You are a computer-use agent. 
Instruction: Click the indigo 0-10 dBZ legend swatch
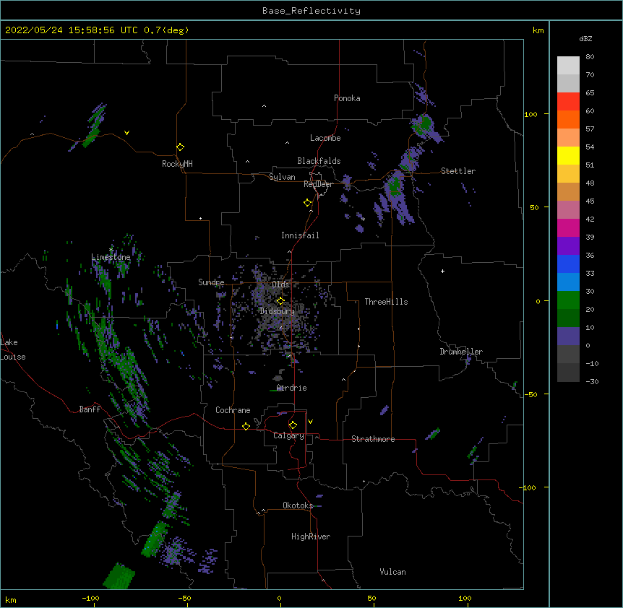coord(568,336)
